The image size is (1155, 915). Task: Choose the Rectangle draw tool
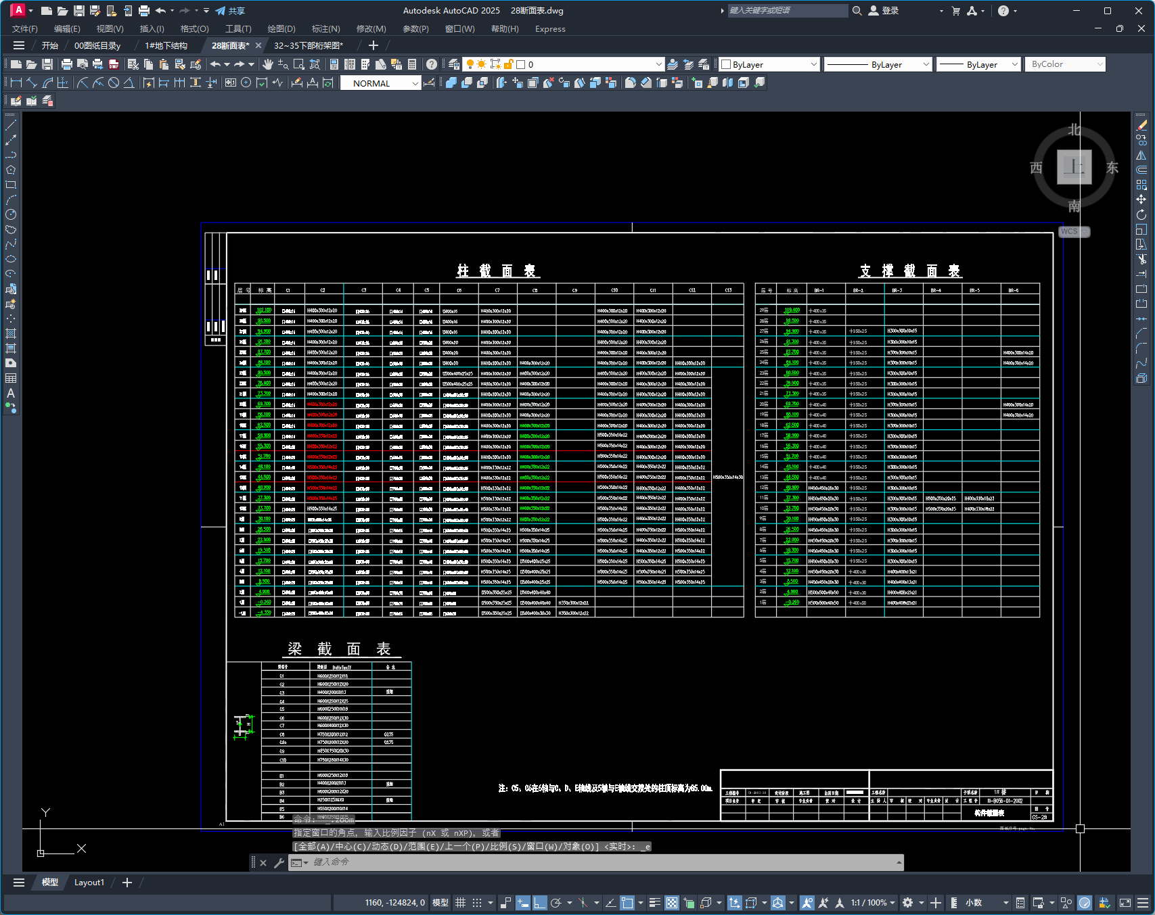pos(11,185)
